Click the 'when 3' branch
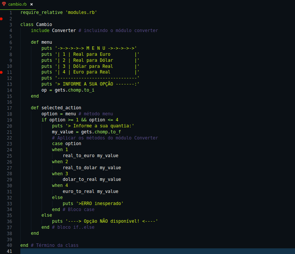The width and height of the screenshot is (295, 254). [60, 174]
